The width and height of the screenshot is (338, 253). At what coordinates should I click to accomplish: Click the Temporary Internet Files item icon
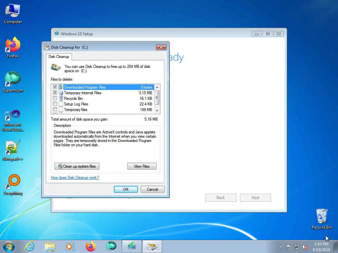click(x=61, y=93)
